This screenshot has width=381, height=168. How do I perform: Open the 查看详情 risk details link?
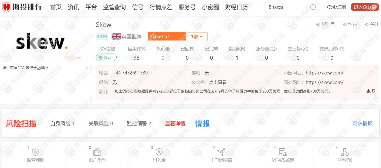pos(175,123)
